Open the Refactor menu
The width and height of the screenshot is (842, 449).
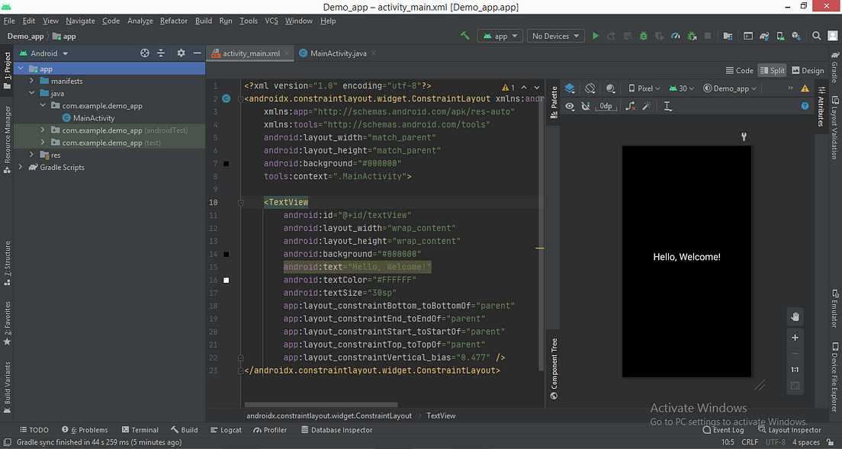pyautogui.click(x=173, y=21)
